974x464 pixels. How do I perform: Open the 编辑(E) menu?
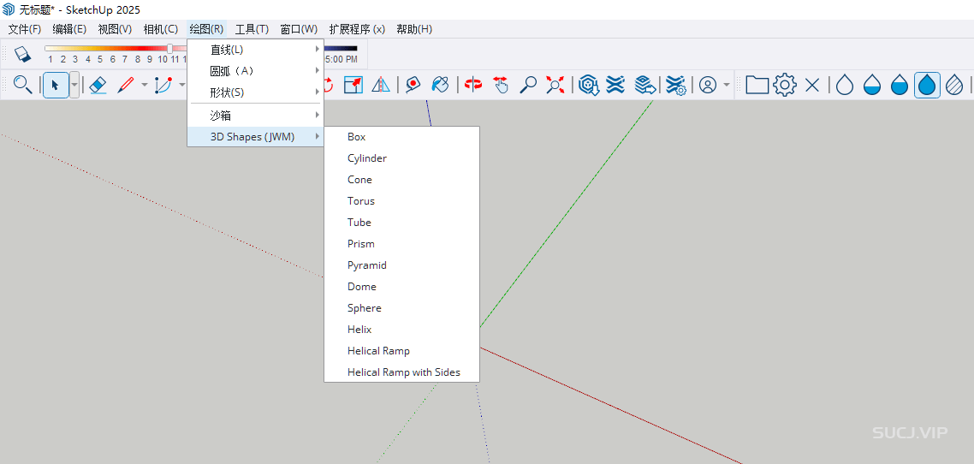tap(69, 29)
